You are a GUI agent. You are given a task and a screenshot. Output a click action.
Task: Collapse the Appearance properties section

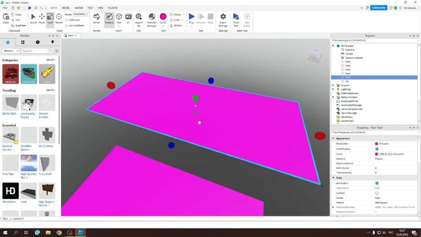coord(334,138)
